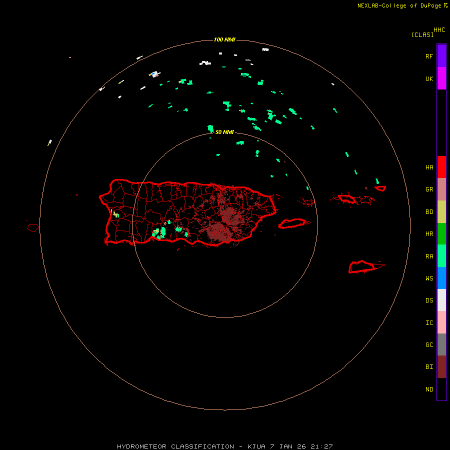Click the WS blue legend swatch

441,278
